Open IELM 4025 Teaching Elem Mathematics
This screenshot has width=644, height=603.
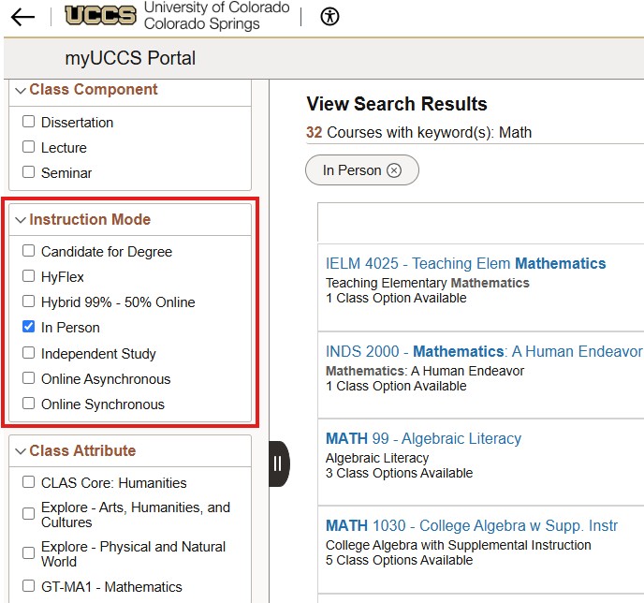(465, 264)
